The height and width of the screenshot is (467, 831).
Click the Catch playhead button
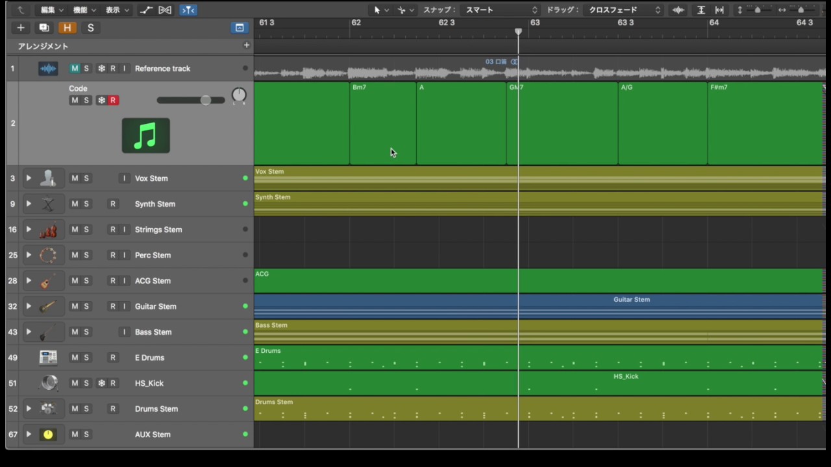tap(188, 10)
